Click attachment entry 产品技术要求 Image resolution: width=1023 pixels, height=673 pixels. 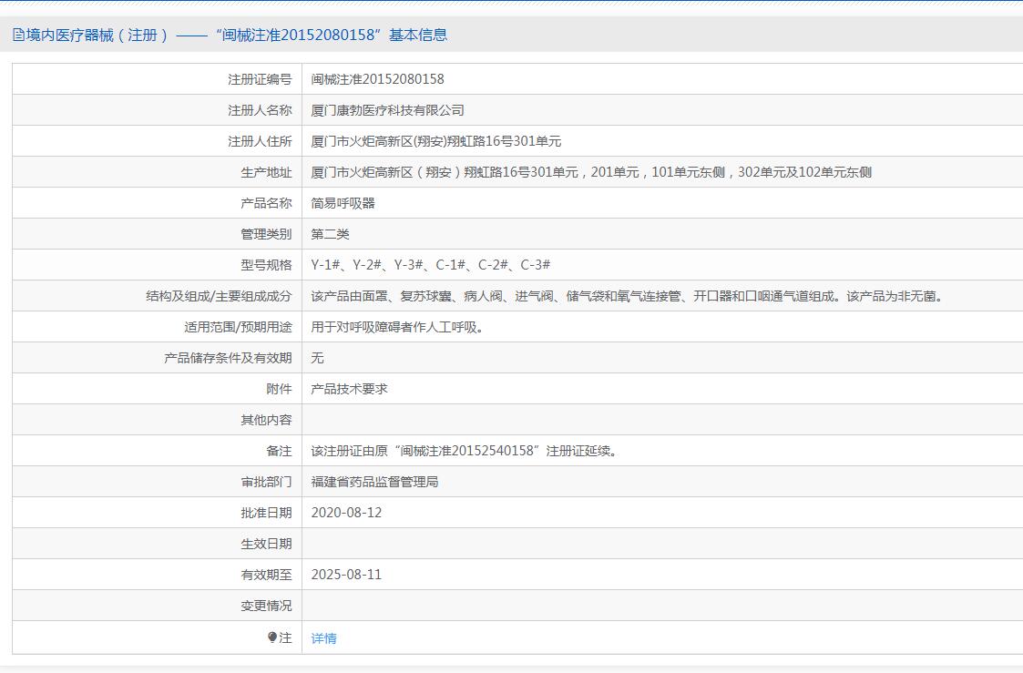349,389
